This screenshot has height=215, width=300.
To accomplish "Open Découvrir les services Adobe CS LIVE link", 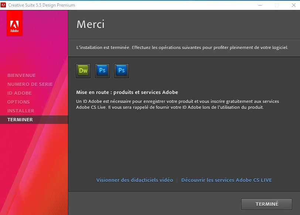I will coord(226,180).
